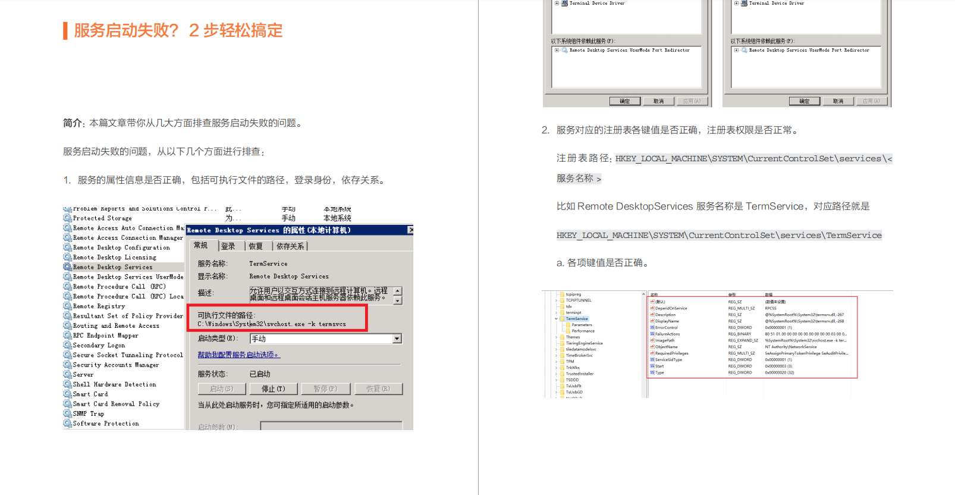The image size is (955, 495).
Task: Click the binary value icon next to Start
Action: pos(652,366)
